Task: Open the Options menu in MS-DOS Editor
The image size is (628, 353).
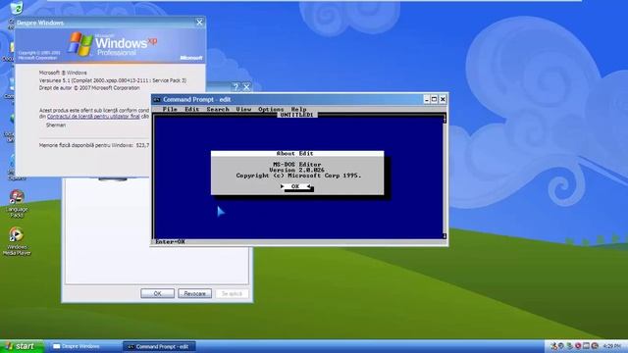Action: click(271, 109)
